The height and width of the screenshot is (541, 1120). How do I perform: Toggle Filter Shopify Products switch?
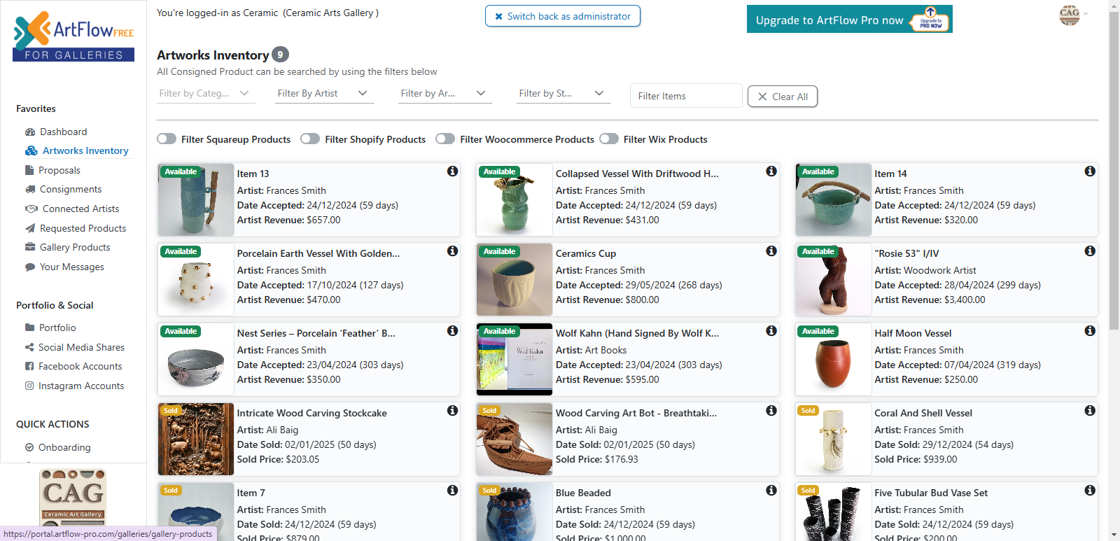click(310, 139)
